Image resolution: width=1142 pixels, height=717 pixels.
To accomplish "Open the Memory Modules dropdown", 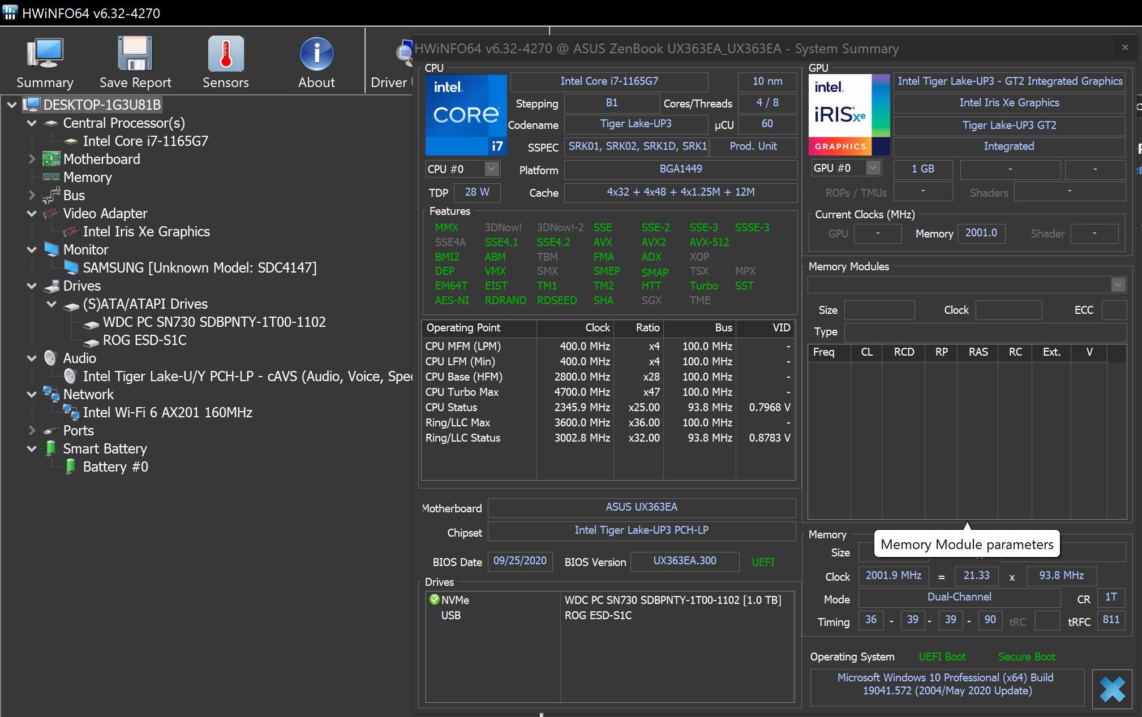I will point(1118,285).
